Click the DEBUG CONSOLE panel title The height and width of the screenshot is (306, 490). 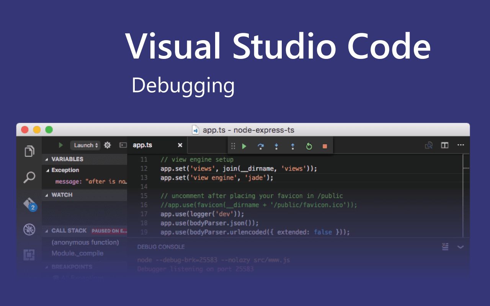pos(161,247)
